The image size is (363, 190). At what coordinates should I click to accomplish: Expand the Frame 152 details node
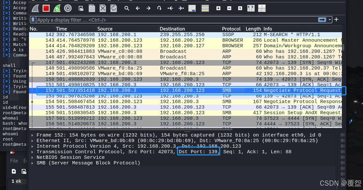pos(32,135)
